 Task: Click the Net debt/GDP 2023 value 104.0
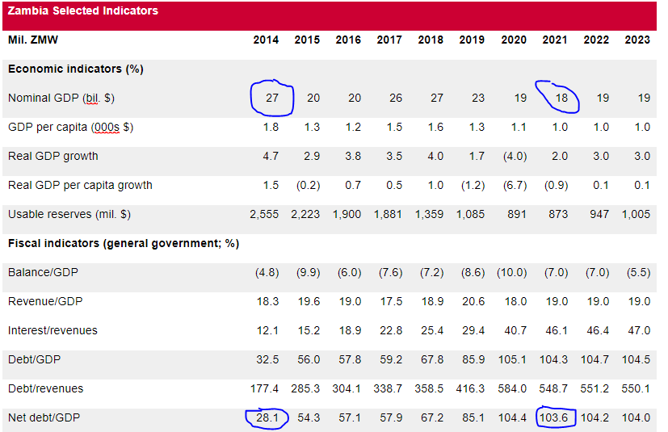click(636, 417)
